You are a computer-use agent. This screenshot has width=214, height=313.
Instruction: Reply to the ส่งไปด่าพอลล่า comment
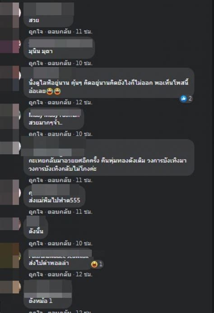click(x=59, y=274)
